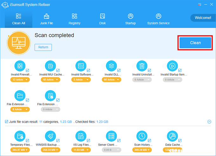
Task: Click the WINSXS Backup brush icon
Action: click(51, 136)
